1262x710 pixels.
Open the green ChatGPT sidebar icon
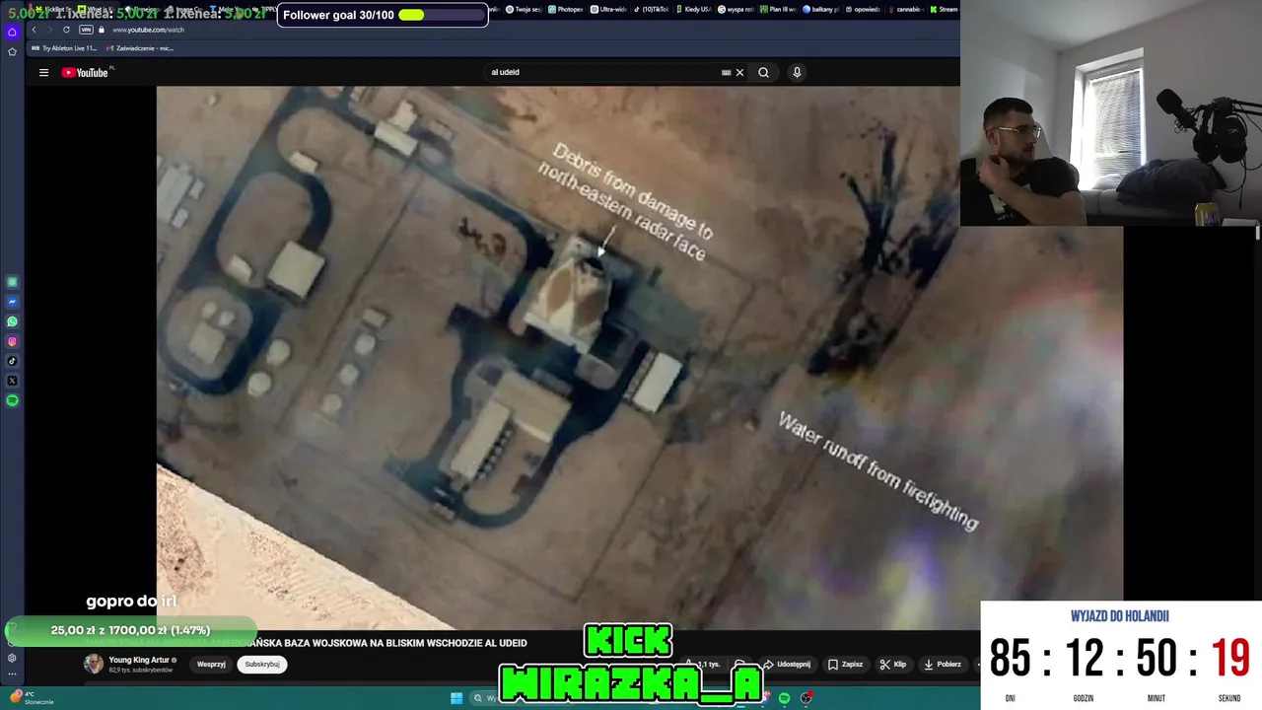click(x=12, y=282)
